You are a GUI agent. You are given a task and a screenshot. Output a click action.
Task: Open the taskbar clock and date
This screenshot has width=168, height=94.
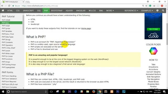click(x=157, y=92)
